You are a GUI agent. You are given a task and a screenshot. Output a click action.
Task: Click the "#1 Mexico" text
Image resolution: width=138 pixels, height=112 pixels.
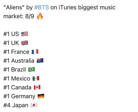pyautogui.click(x=17, y=78)
